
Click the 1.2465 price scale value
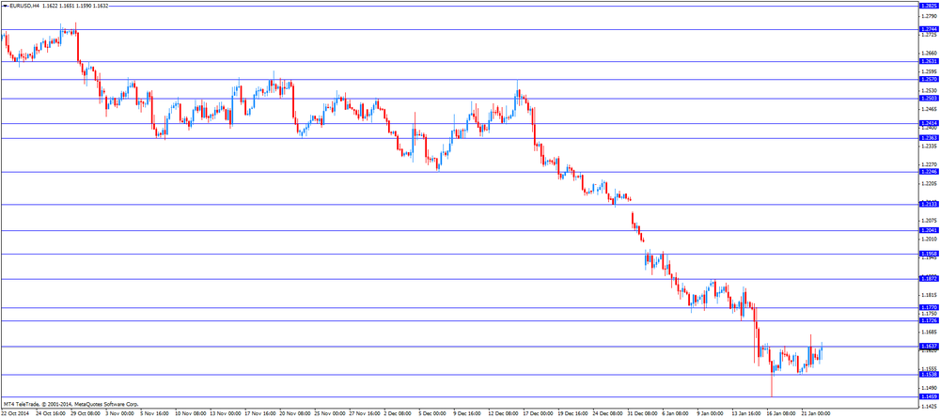(929, 109)
